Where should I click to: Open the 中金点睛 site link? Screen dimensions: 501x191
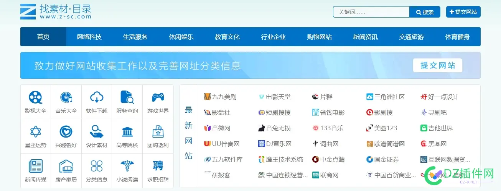point(333,159)
